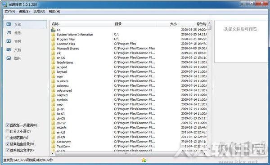270x165 pixels.
Task: Click the vertical scrollbar thumb in results
Action: [209, 27]
